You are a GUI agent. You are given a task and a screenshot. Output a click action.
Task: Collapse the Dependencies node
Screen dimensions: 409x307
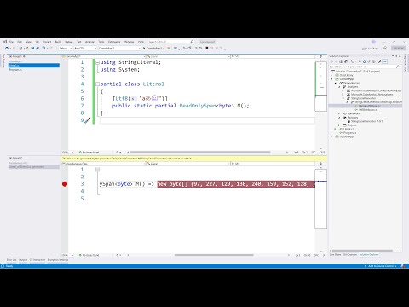[336, 83]
